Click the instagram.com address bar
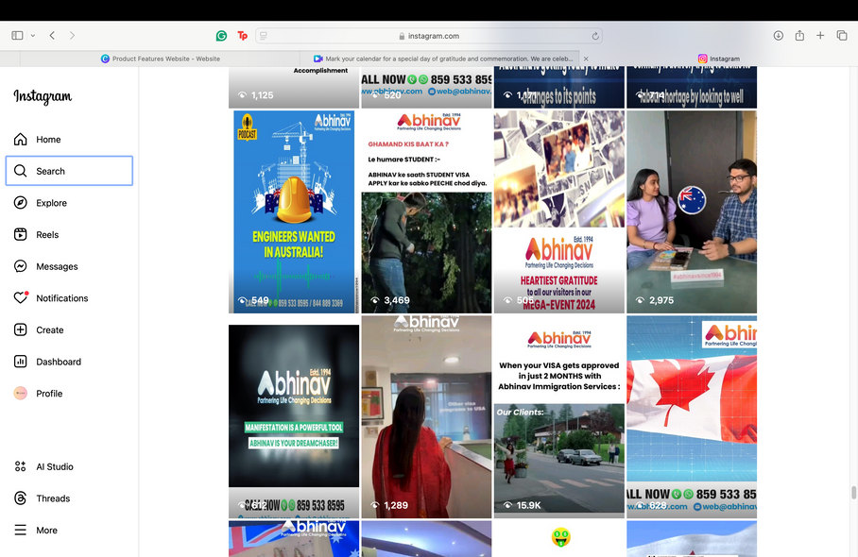This screenshot has width=858, height=557. 430,36
